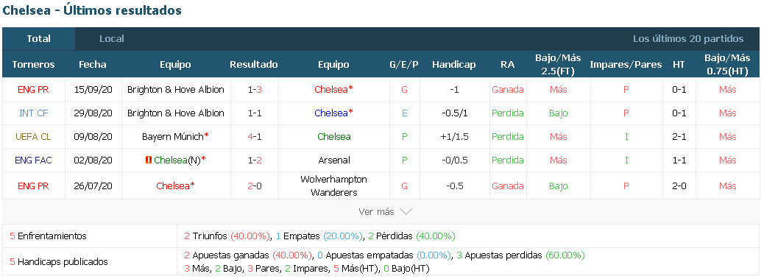The width and height of the screenshot is (764, 279).
Task: Open the 2-0 result against Wolverhampton
Action: tap(254, 186)
